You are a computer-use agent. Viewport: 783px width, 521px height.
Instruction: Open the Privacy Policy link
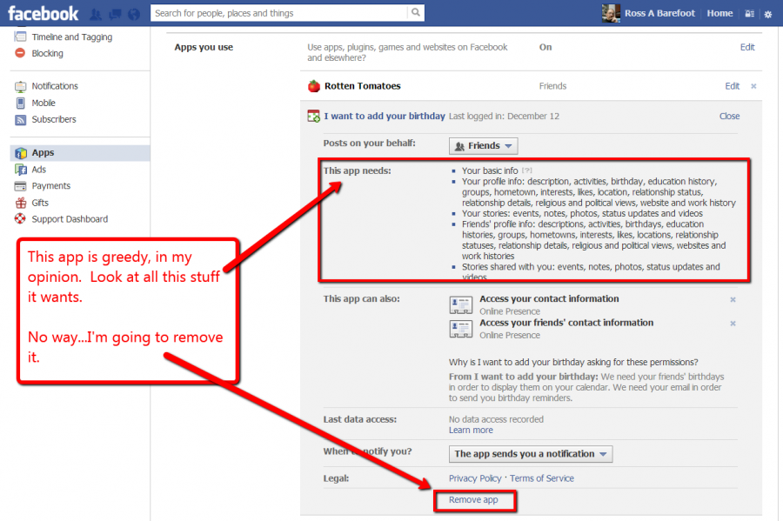click(x=475, y=478)
